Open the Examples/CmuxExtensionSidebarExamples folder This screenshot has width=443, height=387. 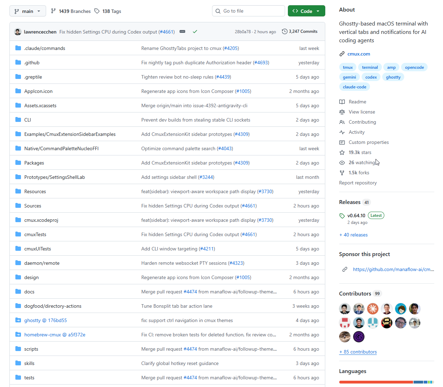tap(70, 134)
